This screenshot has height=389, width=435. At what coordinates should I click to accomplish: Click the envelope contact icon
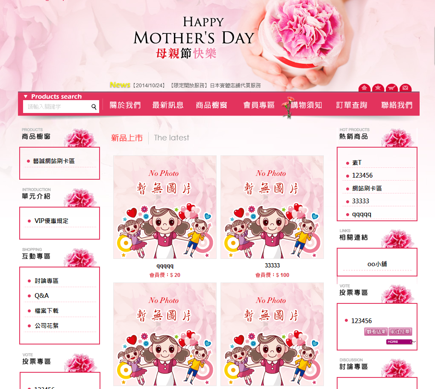click(x=406, y=88)
